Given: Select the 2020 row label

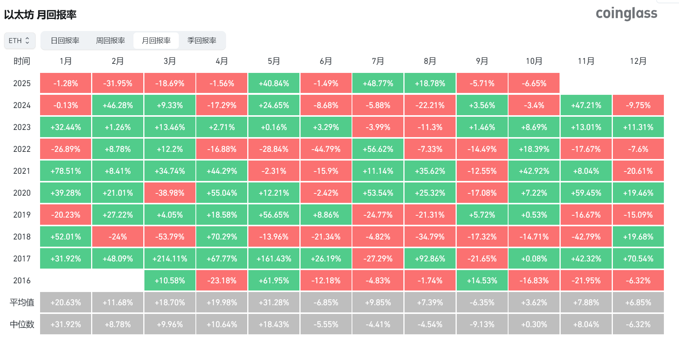Looking at the screenshot, I should click(x=22, y=193).
